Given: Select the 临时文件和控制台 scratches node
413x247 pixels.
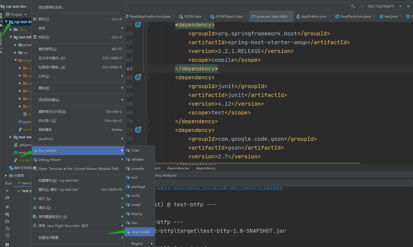Looking at the screenshot, I should [x=20, y=168].
